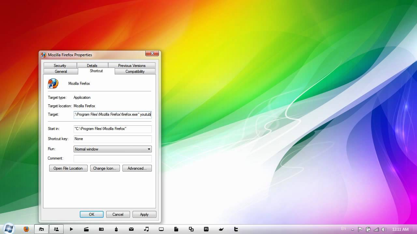Click the Mozilla Firefox name field
Viewport: 417px width, 234px height.
[79, 84]
